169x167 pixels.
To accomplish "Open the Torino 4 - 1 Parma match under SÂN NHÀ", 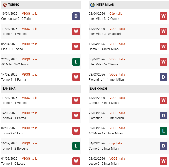I will coord(13,118).
